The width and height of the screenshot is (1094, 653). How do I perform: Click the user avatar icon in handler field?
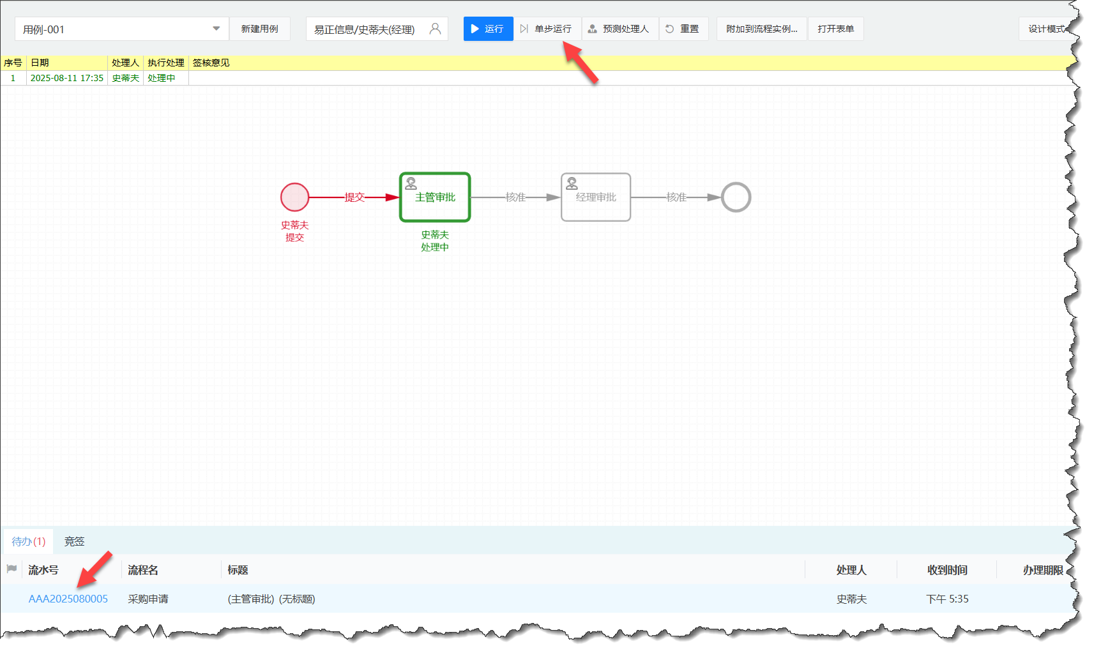(435, 29)
